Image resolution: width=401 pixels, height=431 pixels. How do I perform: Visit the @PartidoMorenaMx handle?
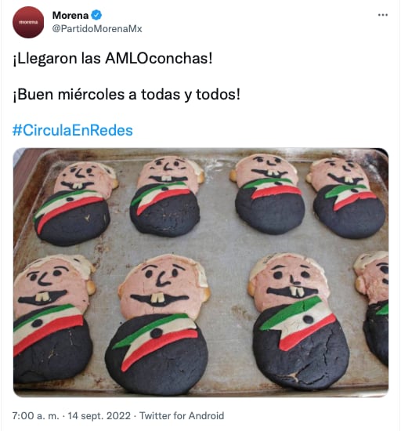point(97,29)
